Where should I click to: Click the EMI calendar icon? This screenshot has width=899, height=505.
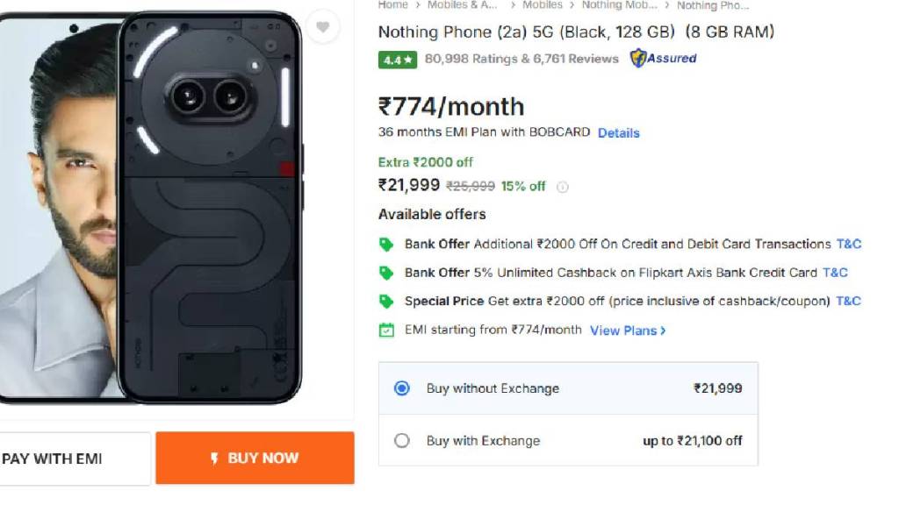click(386, 331)
